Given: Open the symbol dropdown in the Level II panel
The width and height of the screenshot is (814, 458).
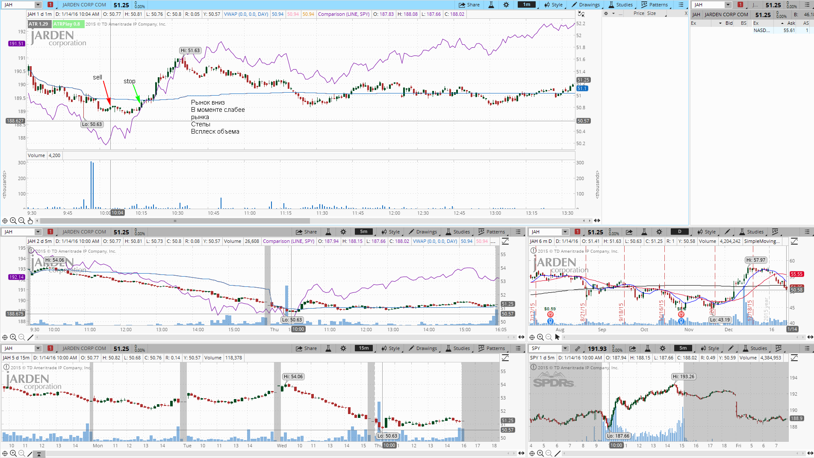Looking at the screenshot, I should click(x=728, y=5).
